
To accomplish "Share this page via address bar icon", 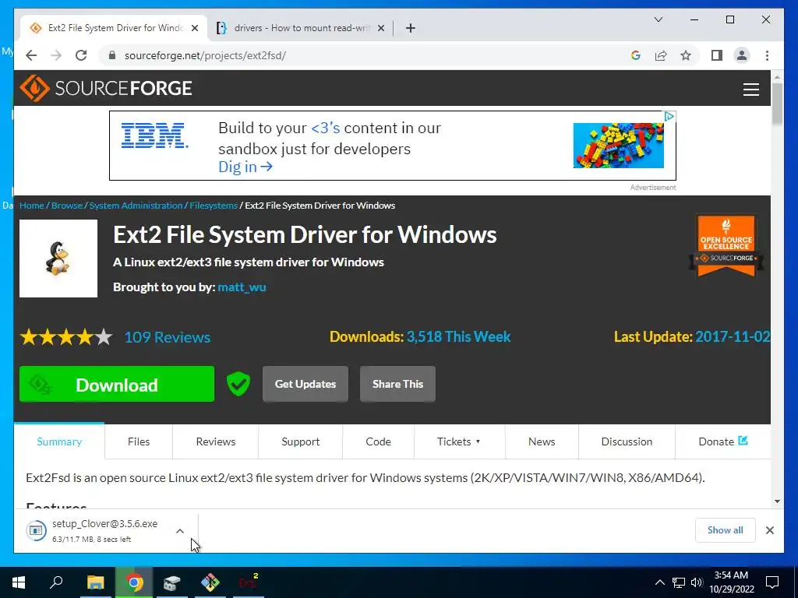I will 661,55.
